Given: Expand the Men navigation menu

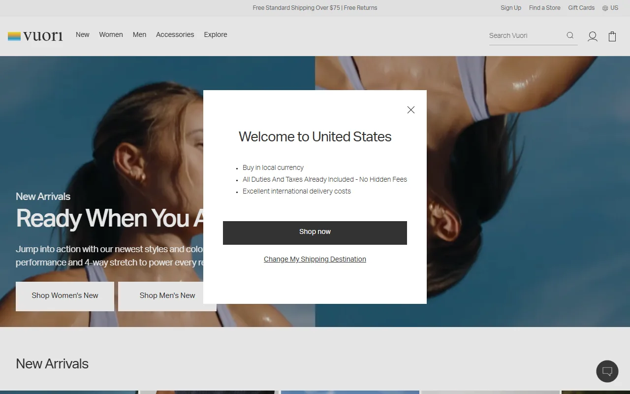Looking at the screenshot, I should click(139, 34).
